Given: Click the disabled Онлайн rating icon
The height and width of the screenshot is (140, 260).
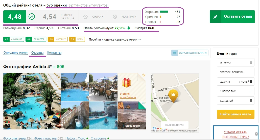Looking at the screenshot, I should [x=86, y=17].
